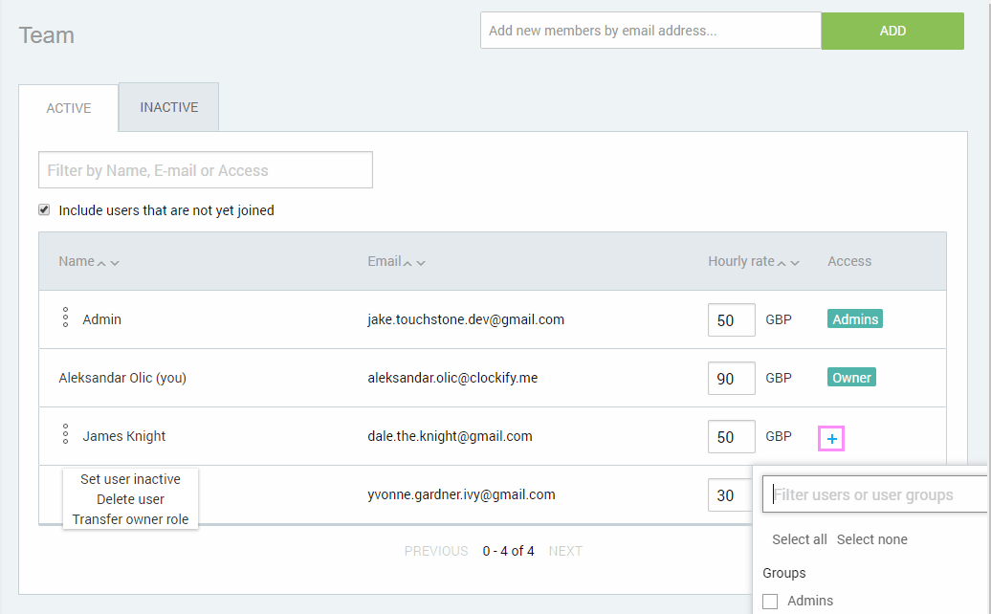This screenshot has height=614, width=991.
Task: Go to the NEXT page
Action: (x=565, y=552)
